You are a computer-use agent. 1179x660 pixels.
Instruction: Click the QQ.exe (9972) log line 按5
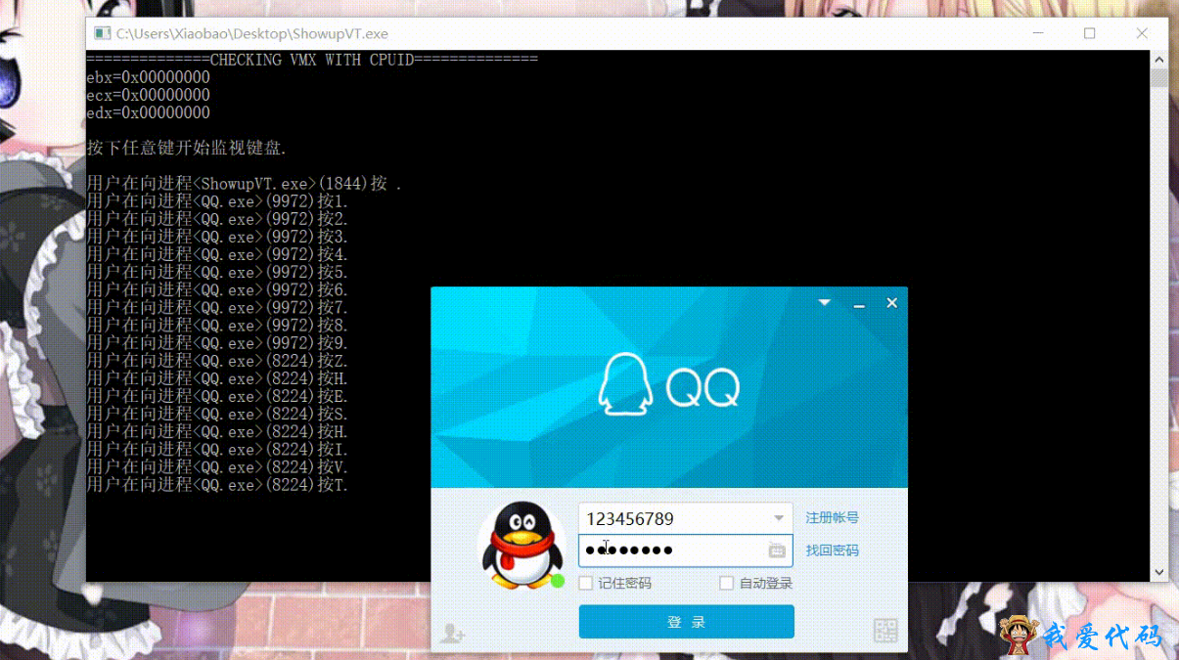coord(217,272)
